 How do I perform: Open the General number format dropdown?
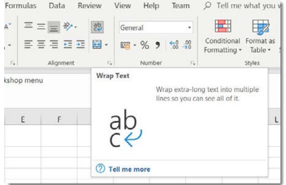(156, 28)
